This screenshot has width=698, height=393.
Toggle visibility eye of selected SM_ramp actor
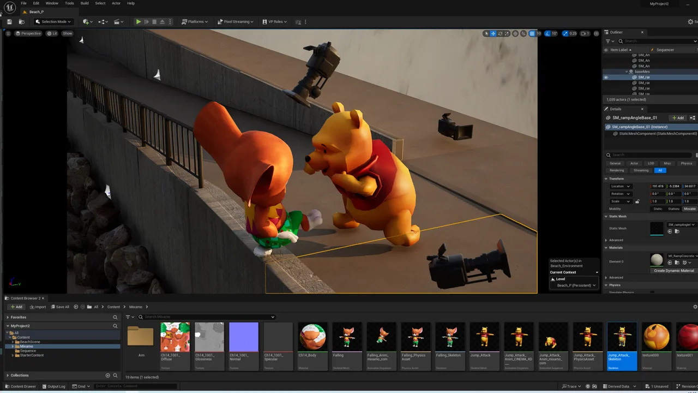point(605,78)
